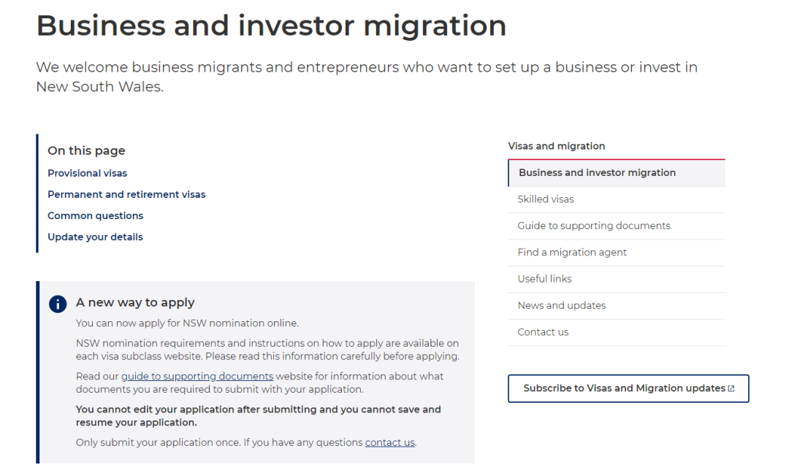The image size is (789, 473).
Task: Go to News and updates sidebar page
Action: click(561, 305)
